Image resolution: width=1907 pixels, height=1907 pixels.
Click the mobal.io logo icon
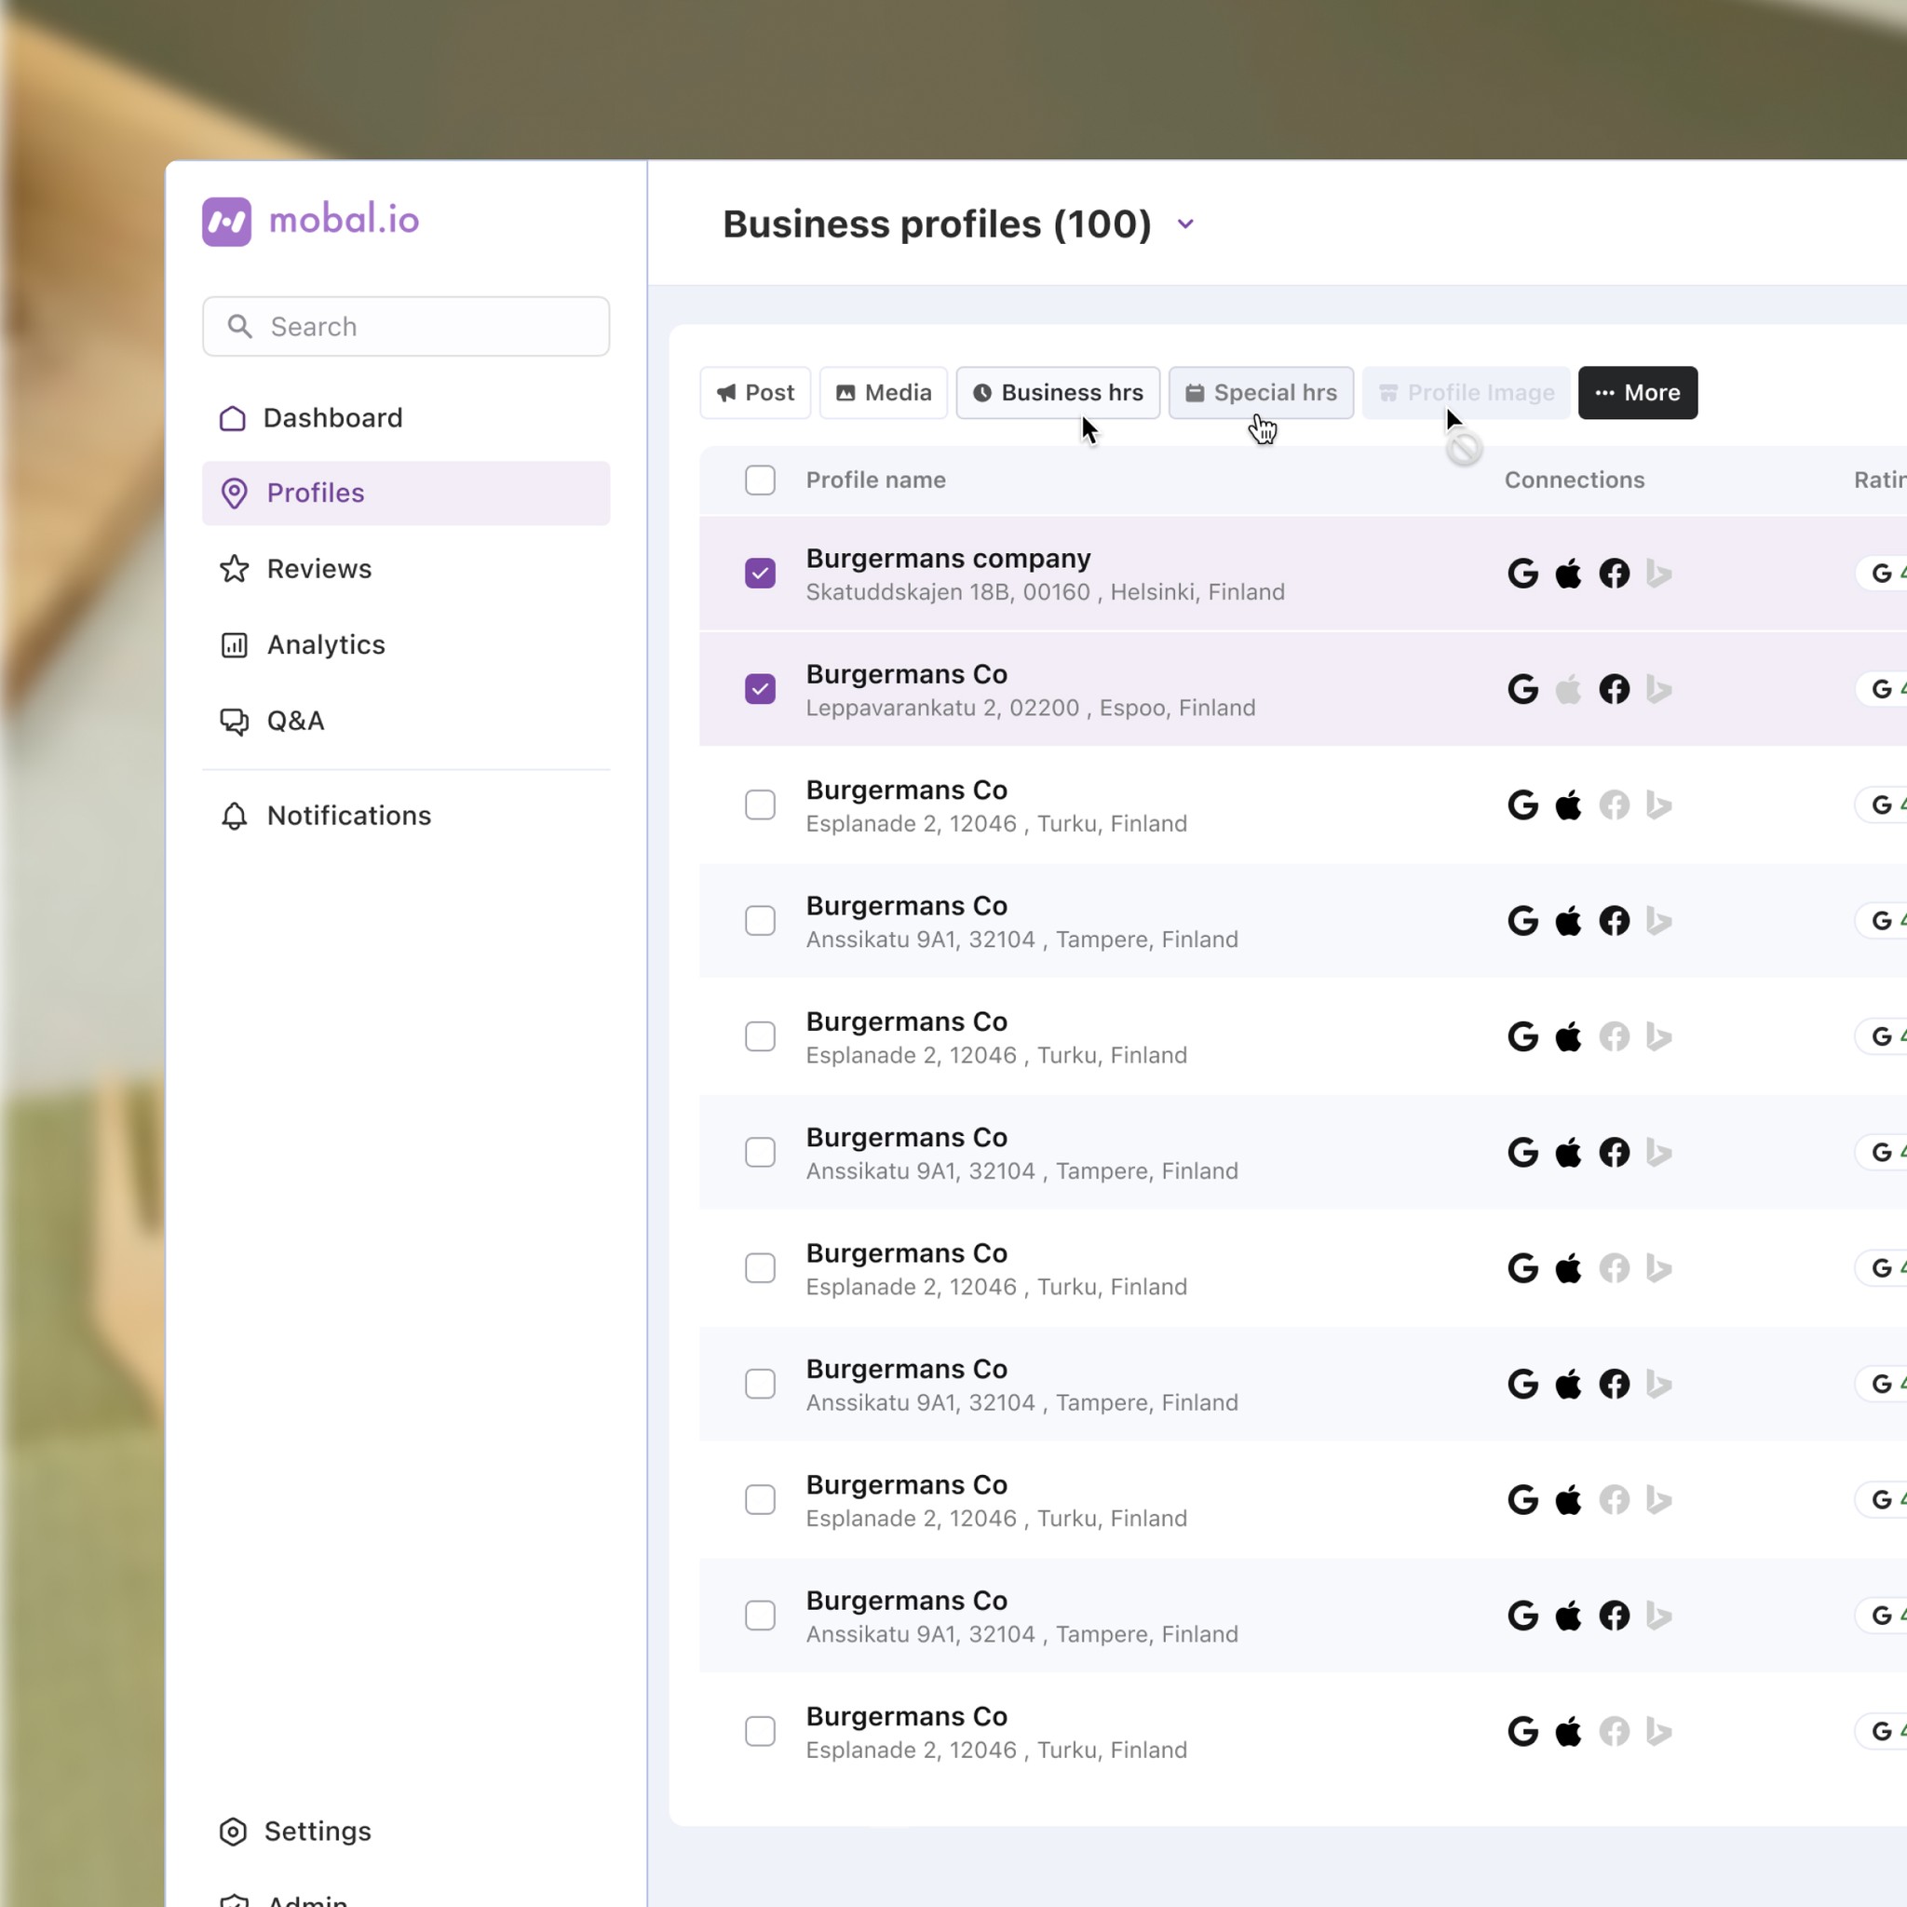click(x=226, y=221)
